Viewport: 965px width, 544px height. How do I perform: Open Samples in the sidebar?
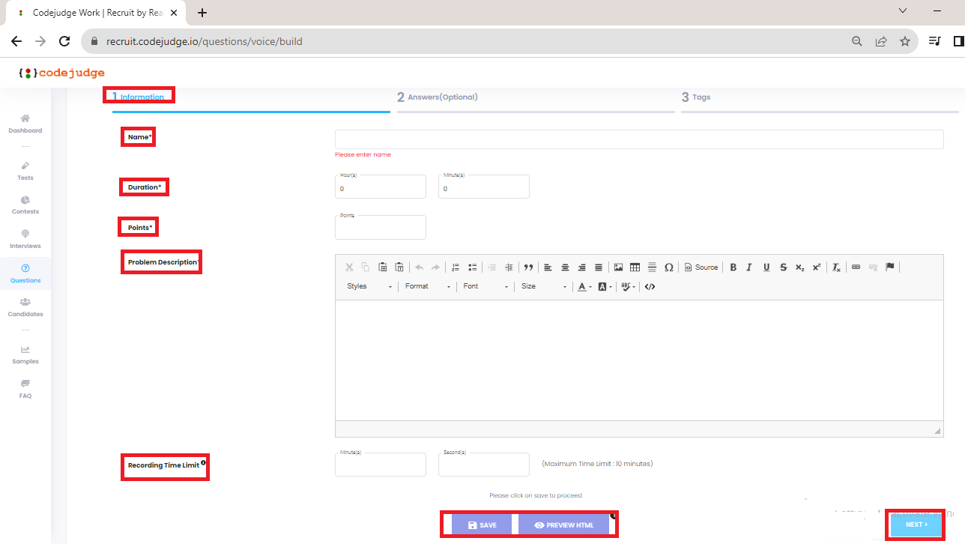[25, 354]
